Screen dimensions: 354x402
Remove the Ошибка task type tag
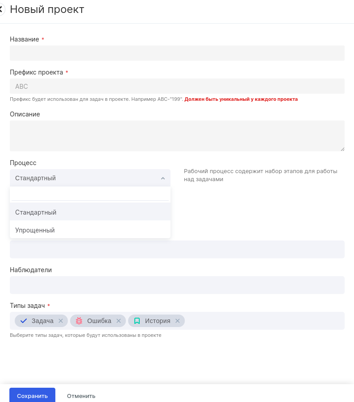pos(119,321)
